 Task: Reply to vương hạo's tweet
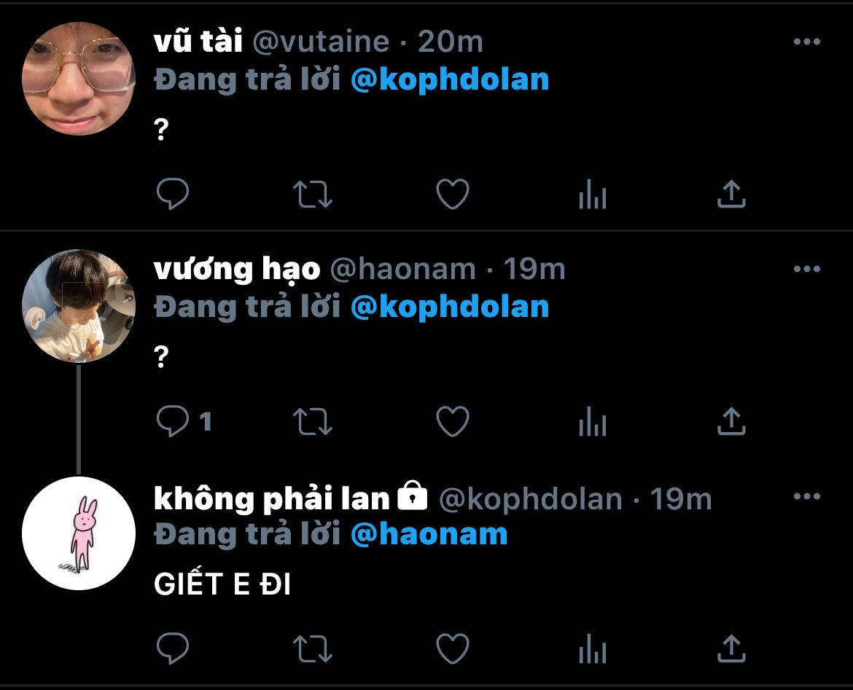tap(173, 421)
